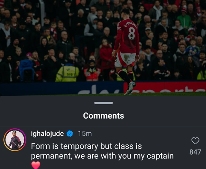
Task: Select the comment line 'Form is temporary but class is'
Action: point(87,146)
